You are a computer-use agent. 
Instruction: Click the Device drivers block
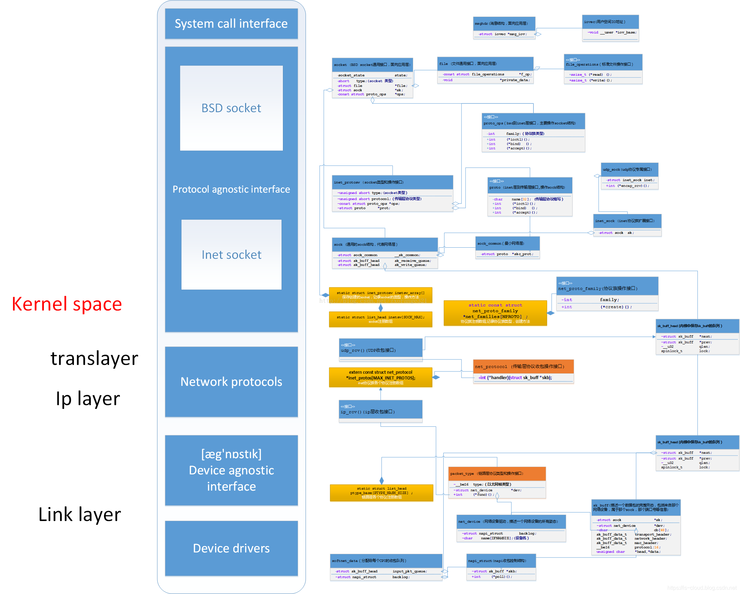point(231,548)
